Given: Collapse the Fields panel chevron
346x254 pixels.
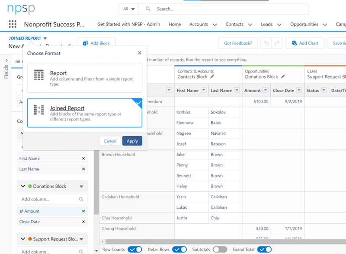Looking at the screenshot, I should coord(6,60).
